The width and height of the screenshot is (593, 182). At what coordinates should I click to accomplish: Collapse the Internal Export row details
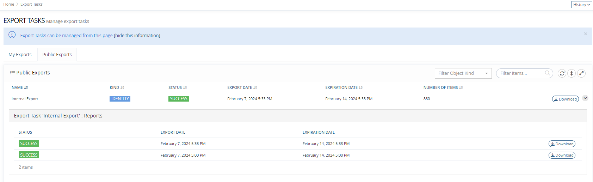point(585,98)
